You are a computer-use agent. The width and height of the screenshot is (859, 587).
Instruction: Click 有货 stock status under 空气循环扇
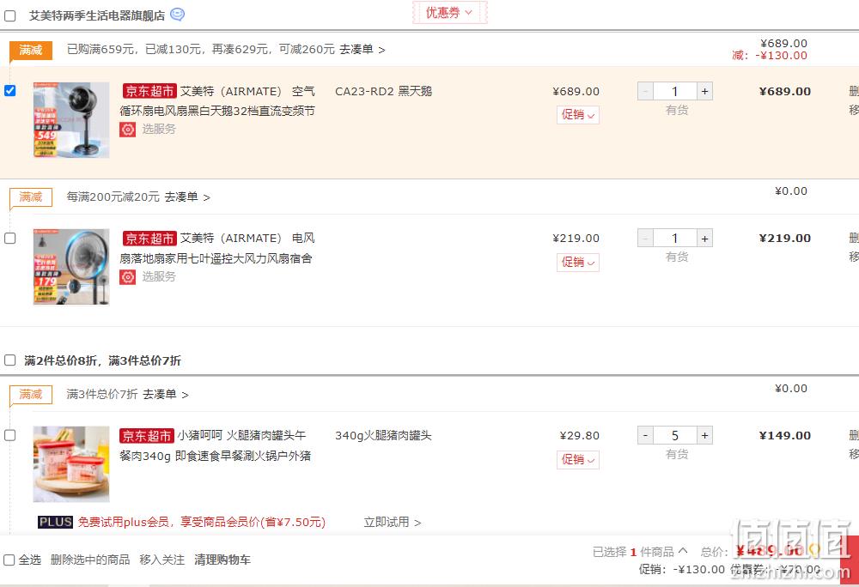(677, 110)
